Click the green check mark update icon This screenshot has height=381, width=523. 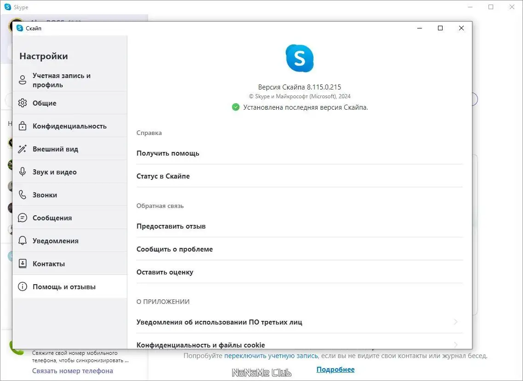[235, 107]
